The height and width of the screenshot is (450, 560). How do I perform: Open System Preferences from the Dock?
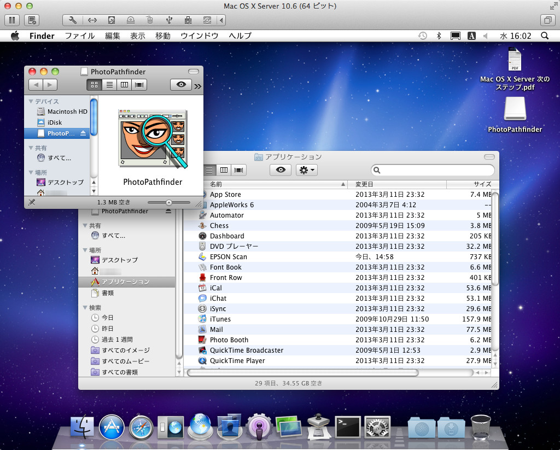click(377, 427)
